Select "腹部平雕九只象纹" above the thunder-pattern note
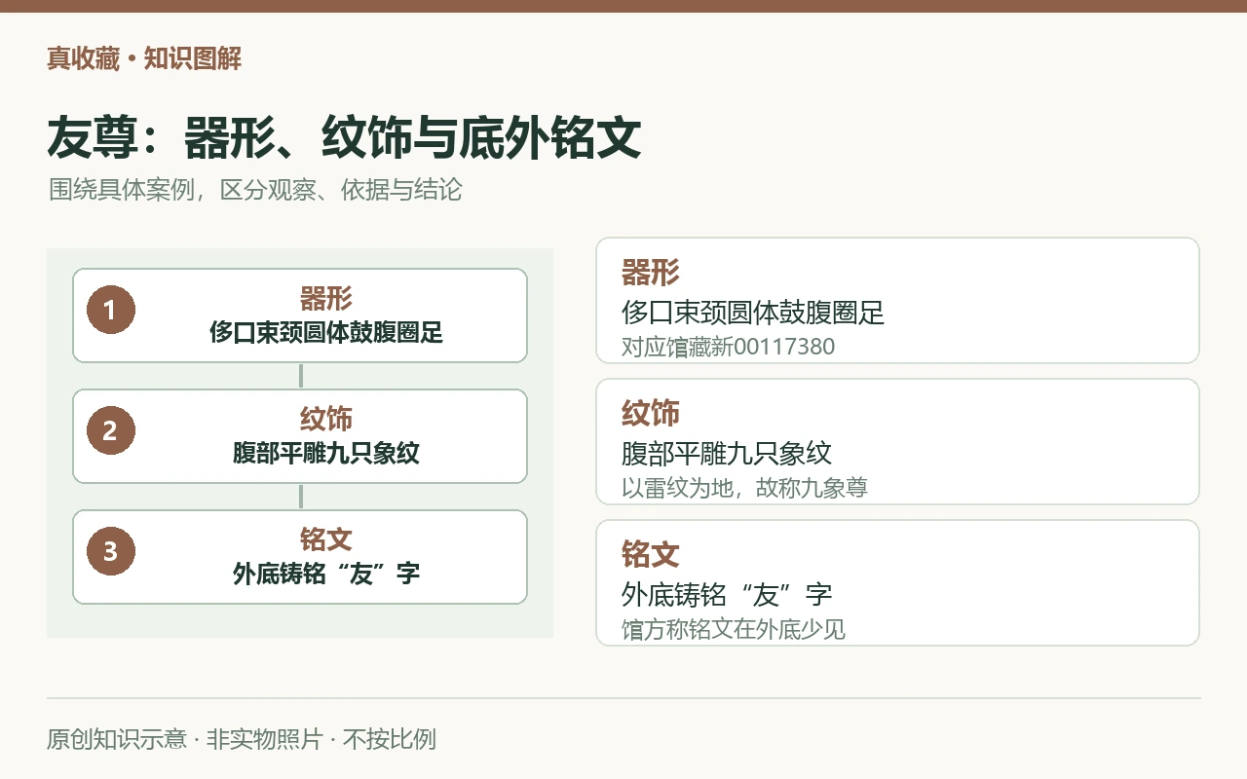Viewport: 1247px width, 779px height. click(727, 454)
